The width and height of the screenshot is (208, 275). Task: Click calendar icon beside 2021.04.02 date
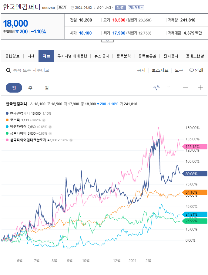(x=72, y=8)
